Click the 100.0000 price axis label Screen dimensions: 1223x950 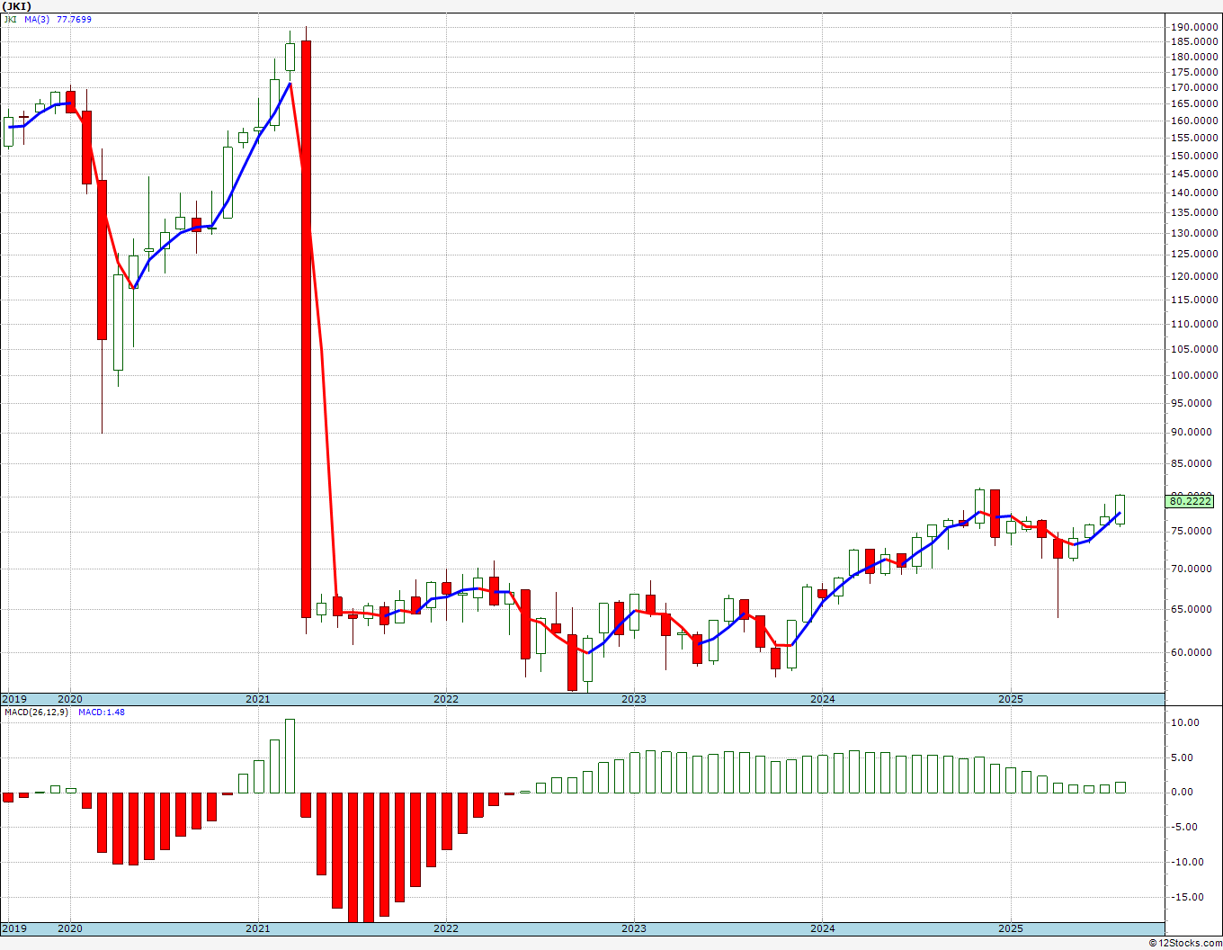pyautogui.click(x=1194, y=375)
